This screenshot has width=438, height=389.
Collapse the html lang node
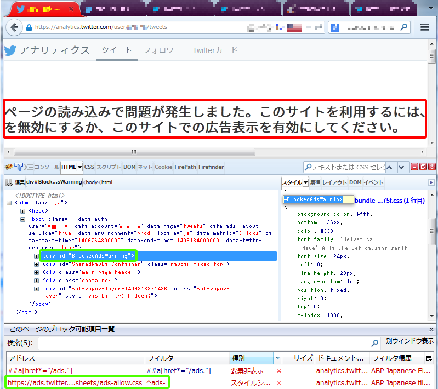pos(9,203)
